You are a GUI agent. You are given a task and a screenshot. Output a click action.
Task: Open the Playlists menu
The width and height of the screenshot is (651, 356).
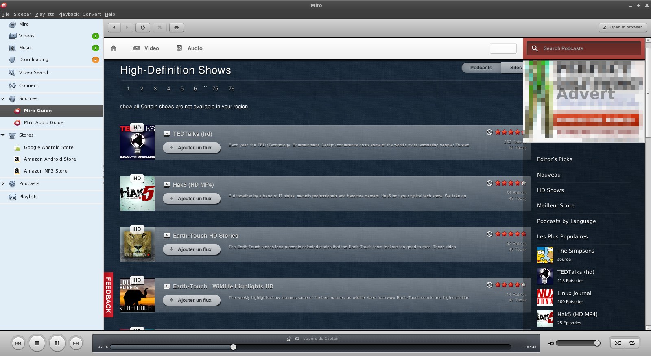pos(45,14)
